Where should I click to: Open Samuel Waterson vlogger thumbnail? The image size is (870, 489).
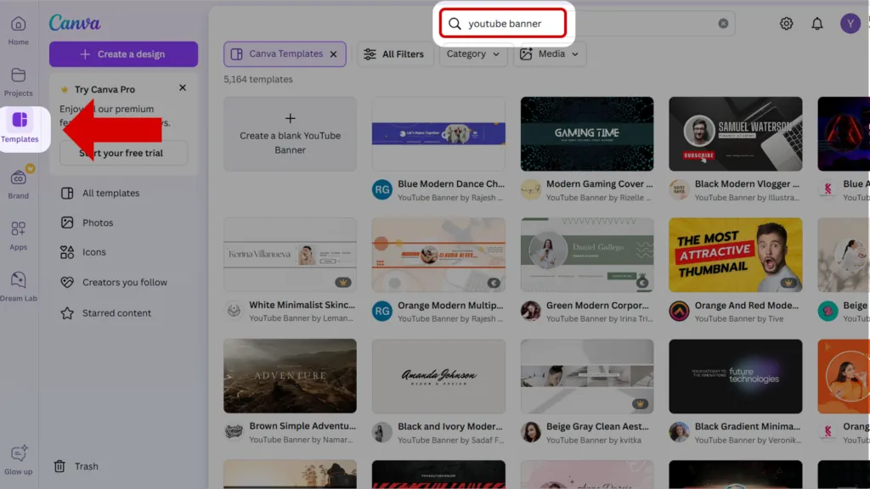pos(736,134)
